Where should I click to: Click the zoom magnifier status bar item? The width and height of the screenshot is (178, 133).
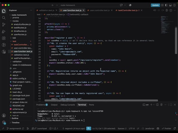click(89, 129)
